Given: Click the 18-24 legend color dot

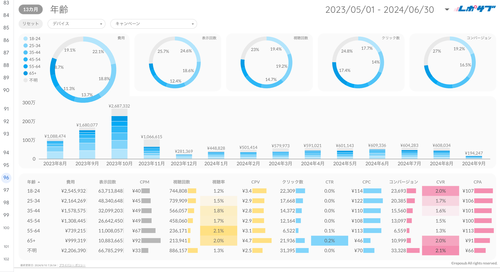Looking at the screenshot, I should pos(26,39).
